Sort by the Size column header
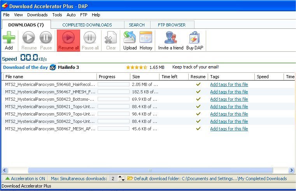 point(145,77)
